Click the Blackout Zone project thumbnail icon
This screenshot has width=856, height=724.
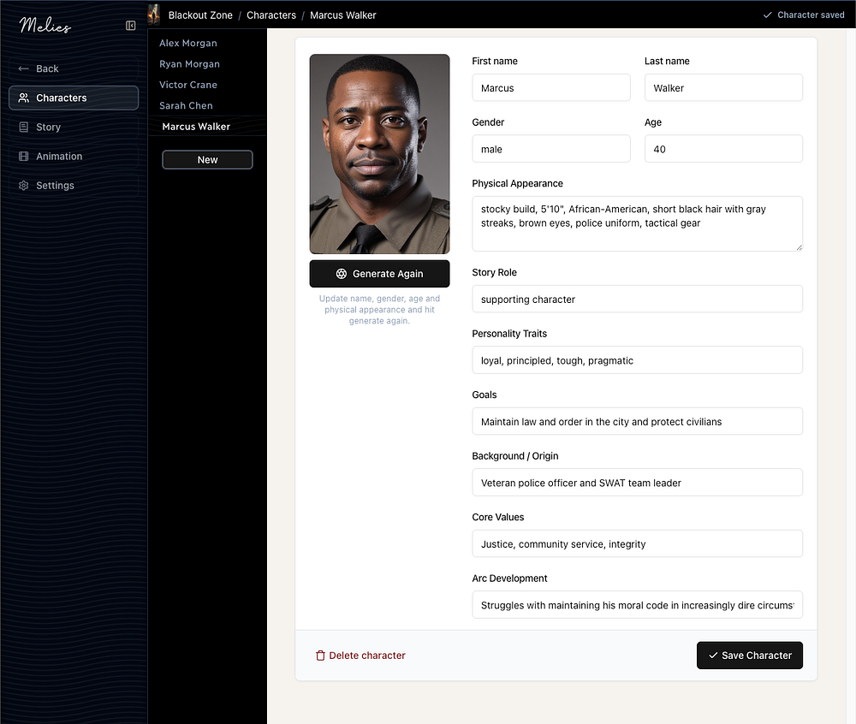click(154, 15)
